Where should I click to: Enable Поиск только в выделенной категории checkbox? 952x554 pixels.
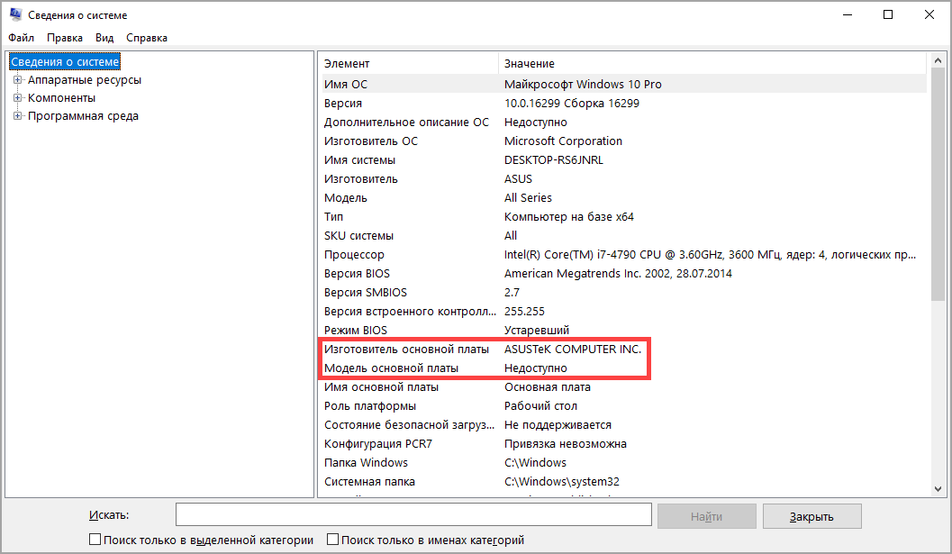pos(95,540)
